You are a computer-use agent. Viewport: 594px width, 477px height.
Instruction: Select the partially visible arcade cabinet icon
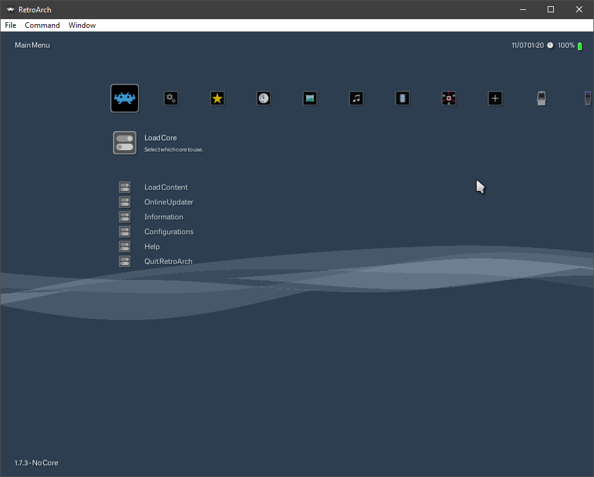click(x=588, y=98)
